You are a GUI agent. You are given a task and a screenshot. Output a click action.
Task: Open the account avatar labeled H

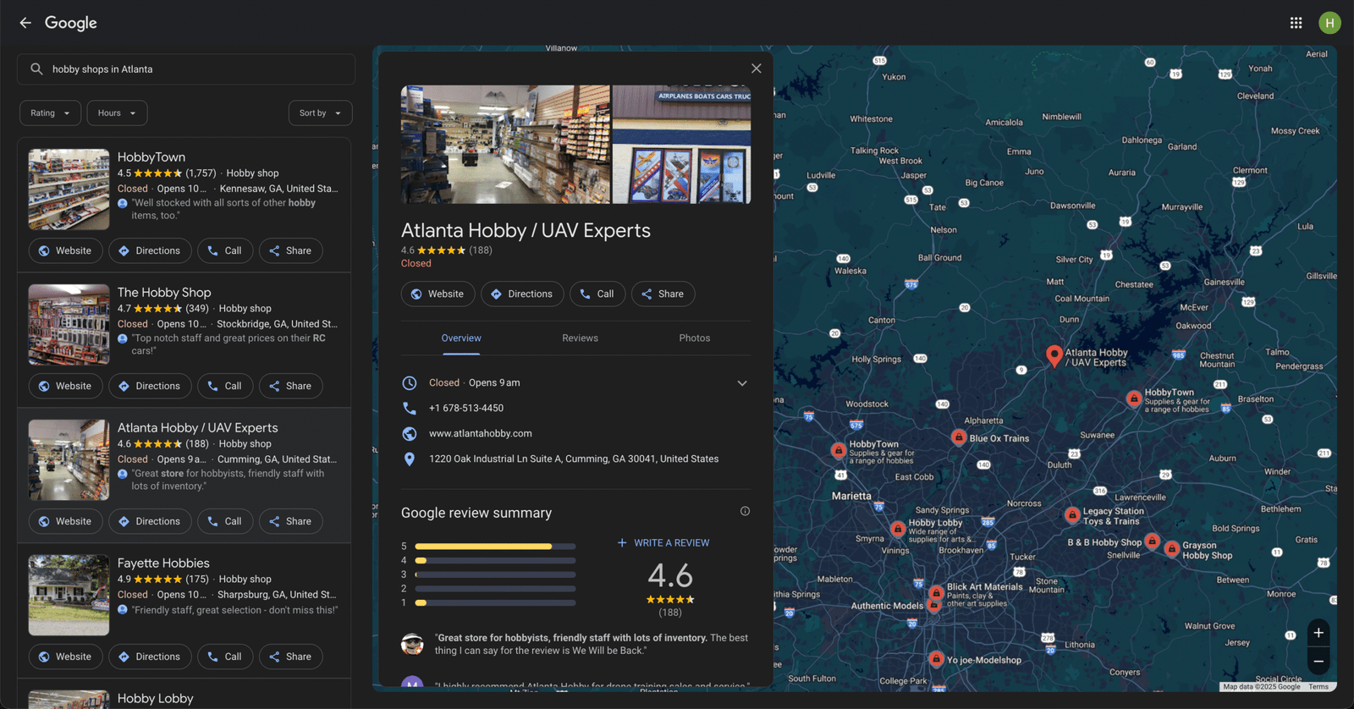pos(1329,23)
